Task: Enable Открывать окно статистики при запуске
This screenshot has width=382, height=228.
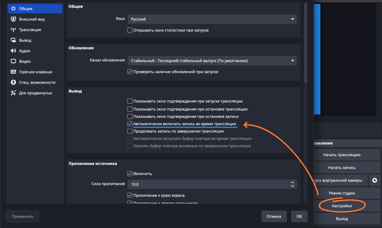Action: point(130,30)
